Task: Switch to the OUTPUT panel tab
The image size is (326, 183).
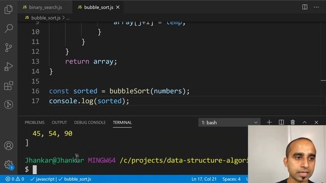Action: tap(59, 123)
